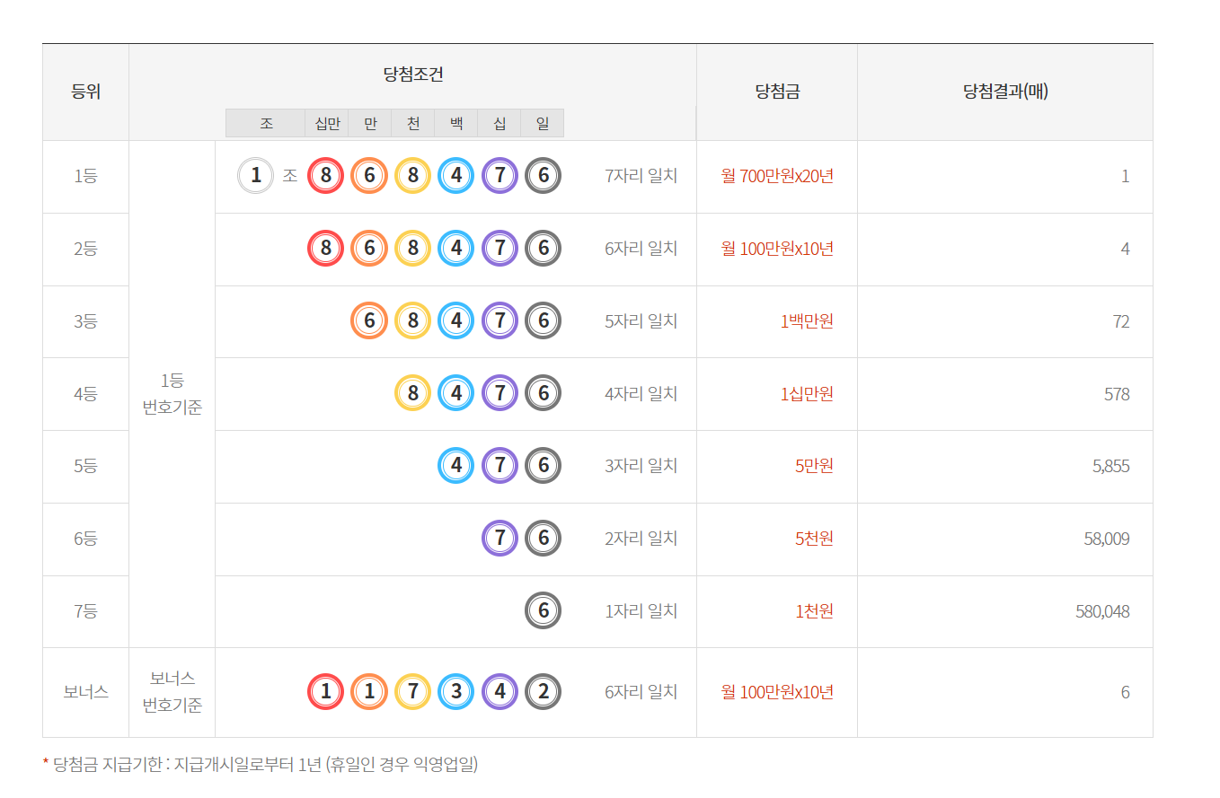Viewport: 1220px width, 798px height.
Task: Click the 7자리 일치 condition text
Action: 641,176
